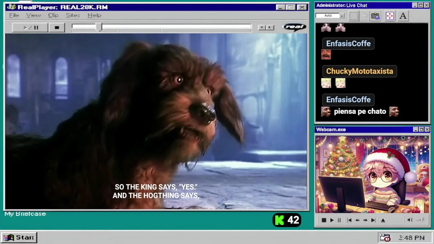
Task: Open the View menu in RealPlayer
Action: click(33, 15)
